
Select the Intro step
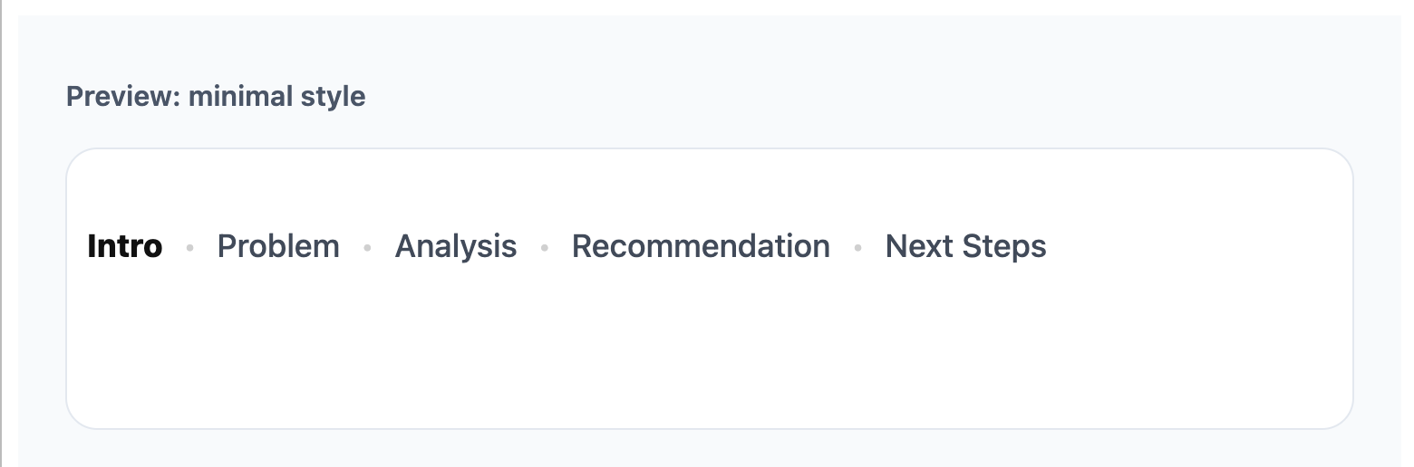coord(125,246)
